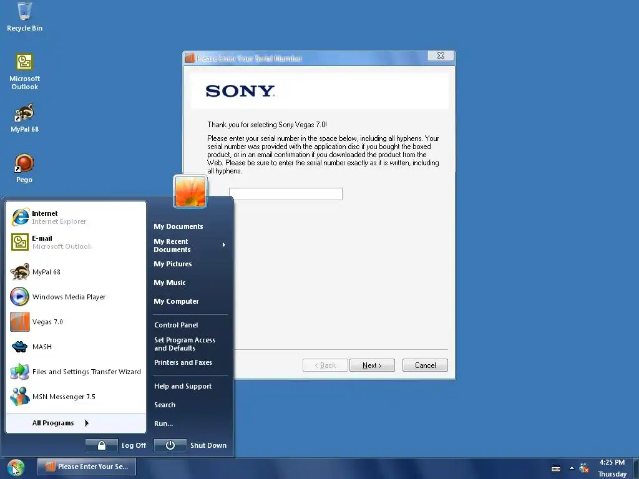This screenshot has width=639, height=479.
Task: Launch Vegas 7.0 from the Start menu
Action: [x=76, y=322]
